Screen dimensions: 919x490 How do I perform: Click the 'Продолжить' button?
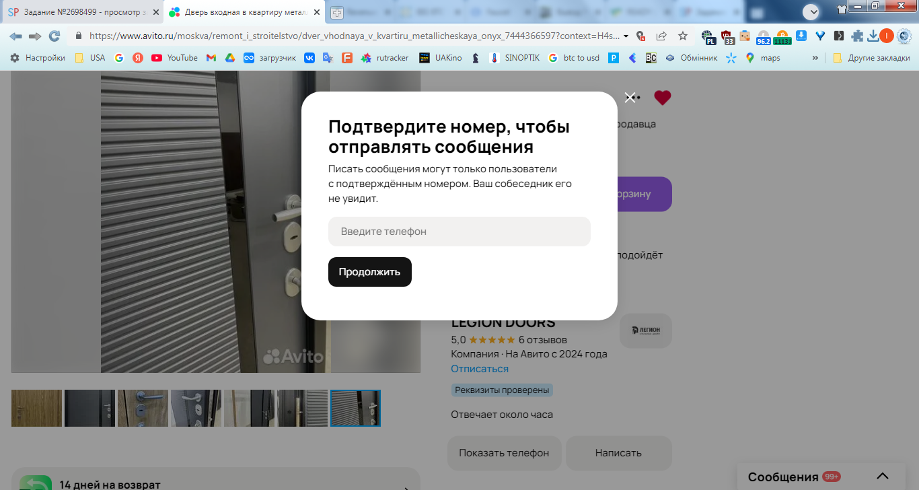coord(370,272)
